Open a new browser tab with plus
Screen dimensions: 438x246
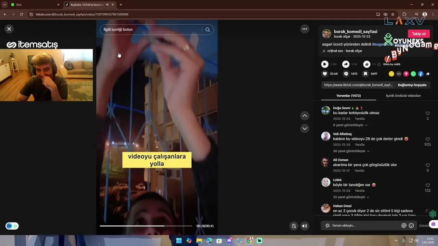pyautogui.click(x=121, y=5)
